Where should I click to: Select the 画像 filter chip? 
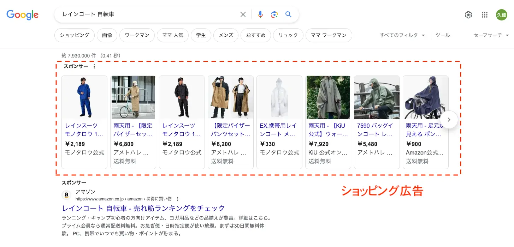[107, 35]
